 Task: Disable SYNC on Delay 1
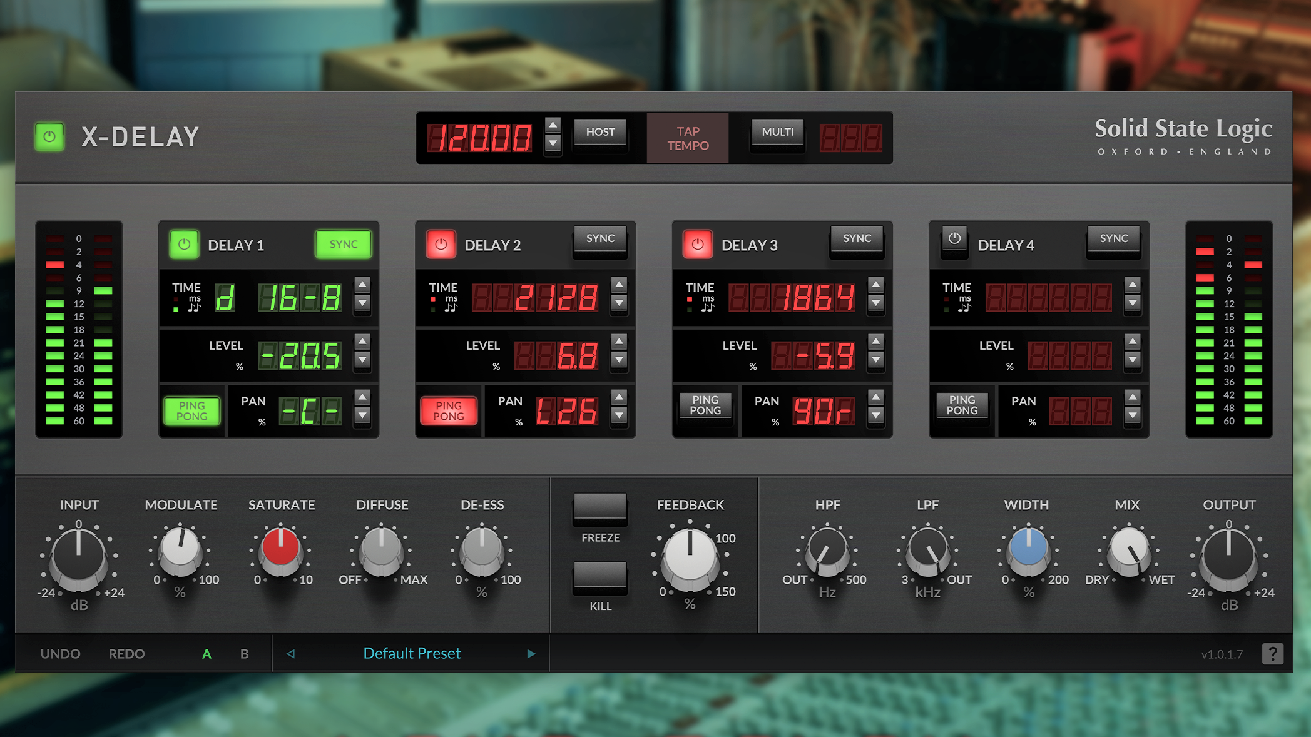coord(344,245)
